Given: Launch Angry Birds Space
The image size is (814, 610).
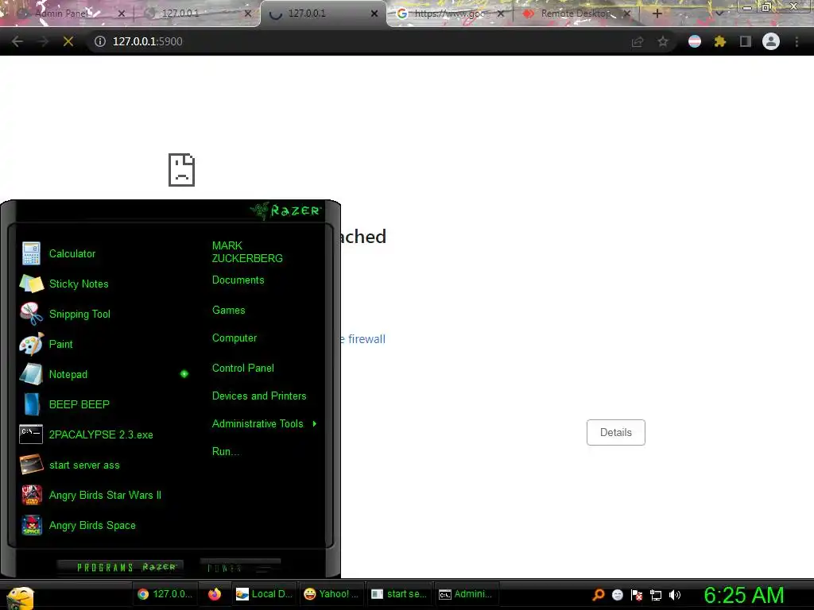Looking at the screenshot, I should [x=92, y=525].
